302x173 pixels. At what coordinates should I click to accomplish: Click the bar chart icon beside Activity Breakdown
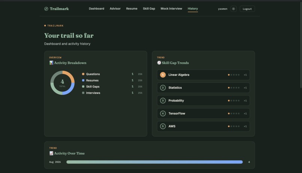[x=51, y=63]
